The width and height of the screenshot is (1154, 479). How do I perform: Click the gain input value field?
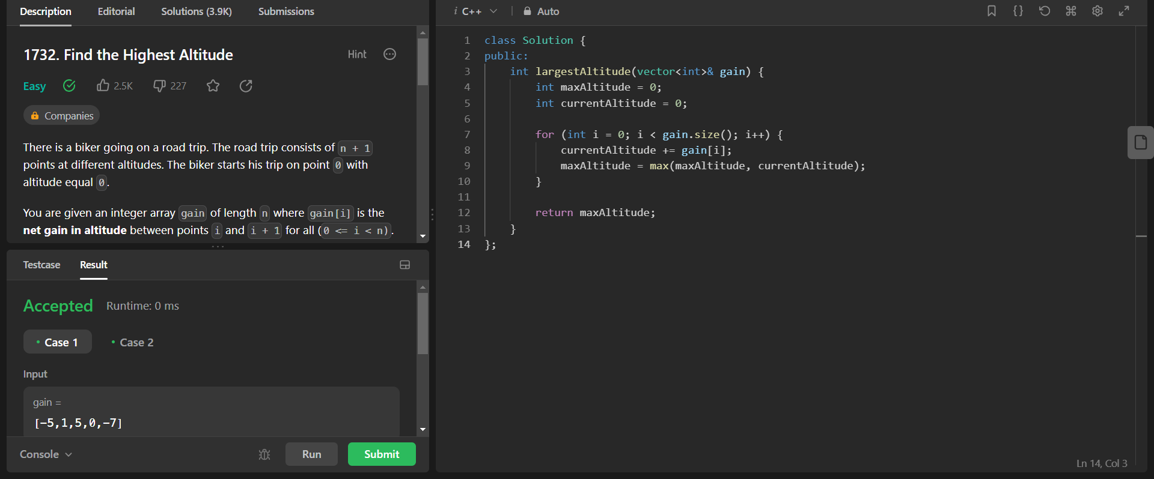[x=212, y=412]
